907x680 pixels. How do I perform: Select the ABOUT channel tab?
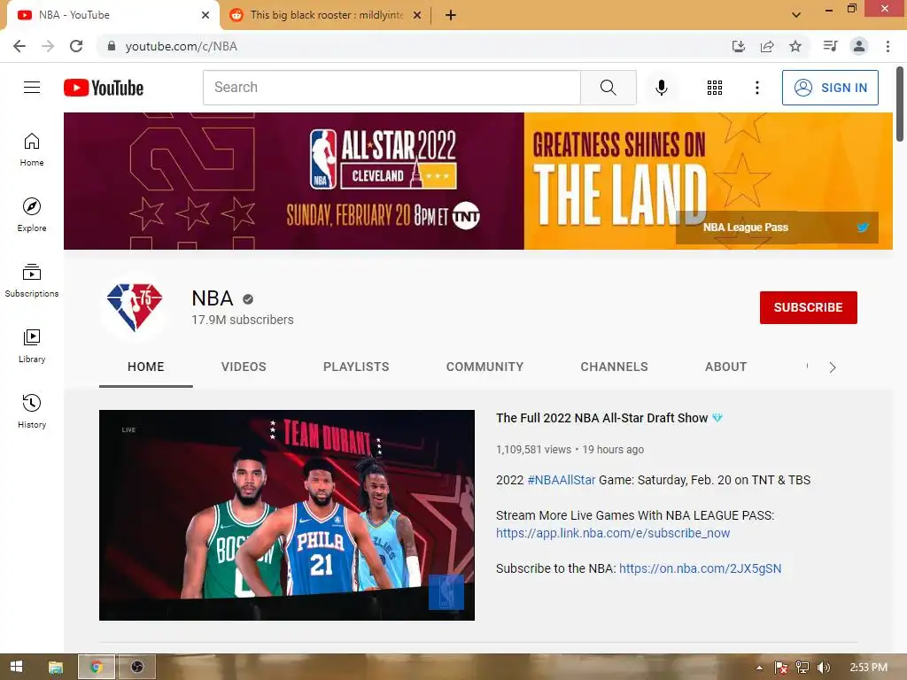click(x=725, y=367)
